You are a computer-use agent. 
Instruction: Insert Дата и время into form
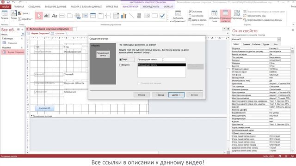point(197,20)
